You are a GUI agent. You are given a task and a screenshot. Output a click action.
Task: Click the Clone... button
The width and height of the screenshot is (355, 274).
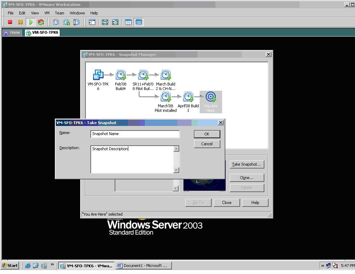[247, 178]
